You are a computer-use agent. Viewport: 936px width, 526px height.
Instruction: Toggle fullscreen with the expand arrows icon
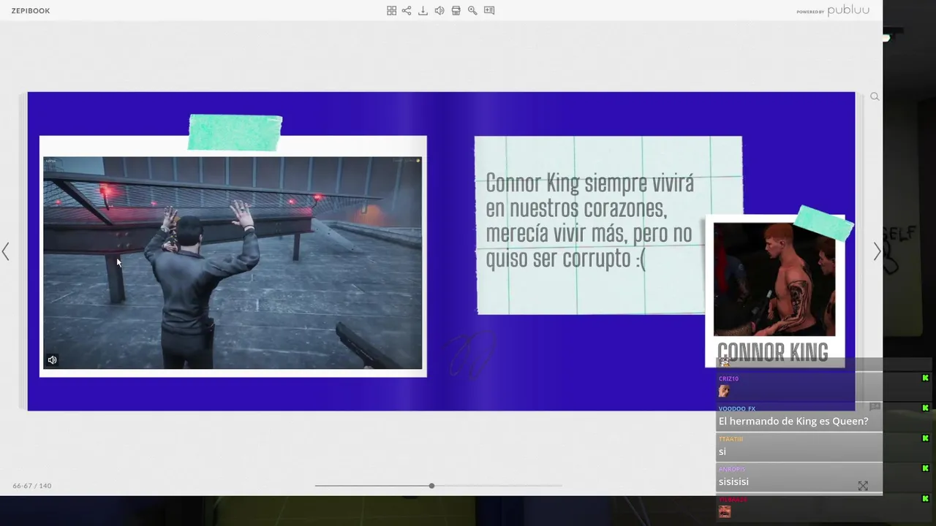[863, 486]
